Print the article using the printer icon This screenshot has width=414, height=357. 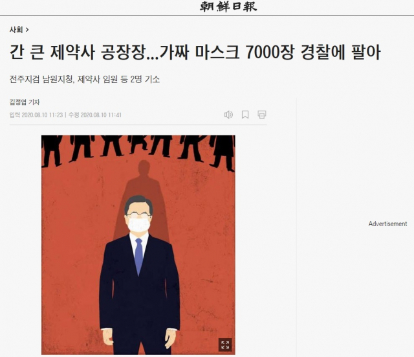click(261, 115)
